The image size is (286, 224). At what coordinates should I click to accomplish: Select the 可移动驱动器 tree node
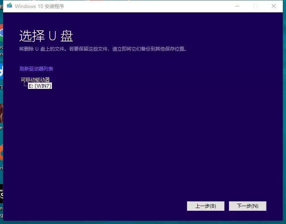tap(36, 80)
